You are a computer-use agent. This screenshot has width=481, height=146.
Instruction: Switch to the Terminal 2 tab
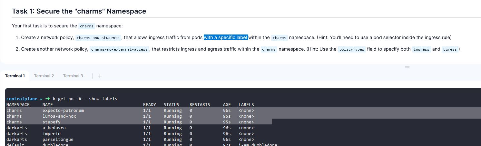[x=44, y=76]
